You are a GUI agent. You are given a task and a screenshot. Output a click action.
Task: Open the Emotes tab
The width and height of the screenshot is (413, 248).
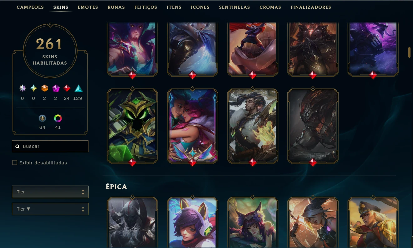click(88, 7)
